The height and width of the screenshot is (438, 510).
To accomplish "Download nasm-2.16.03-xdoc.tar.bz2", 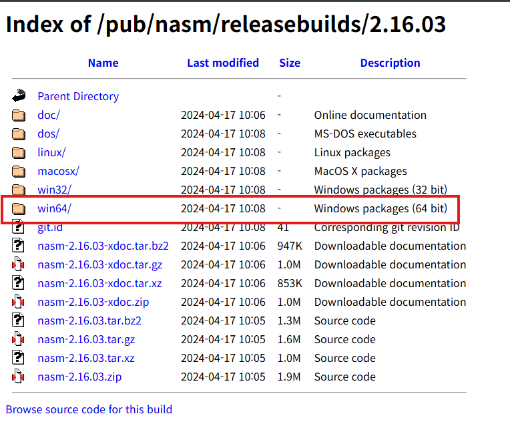I will [103, 246].
